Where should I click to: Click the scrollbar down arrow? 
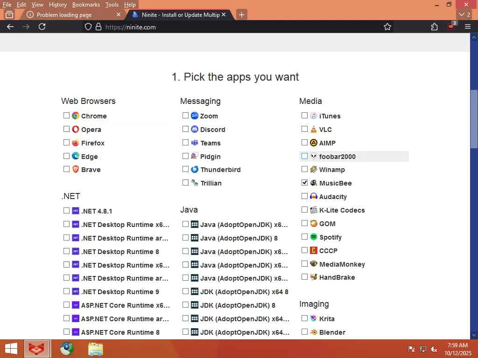click(x=474, y=335)
